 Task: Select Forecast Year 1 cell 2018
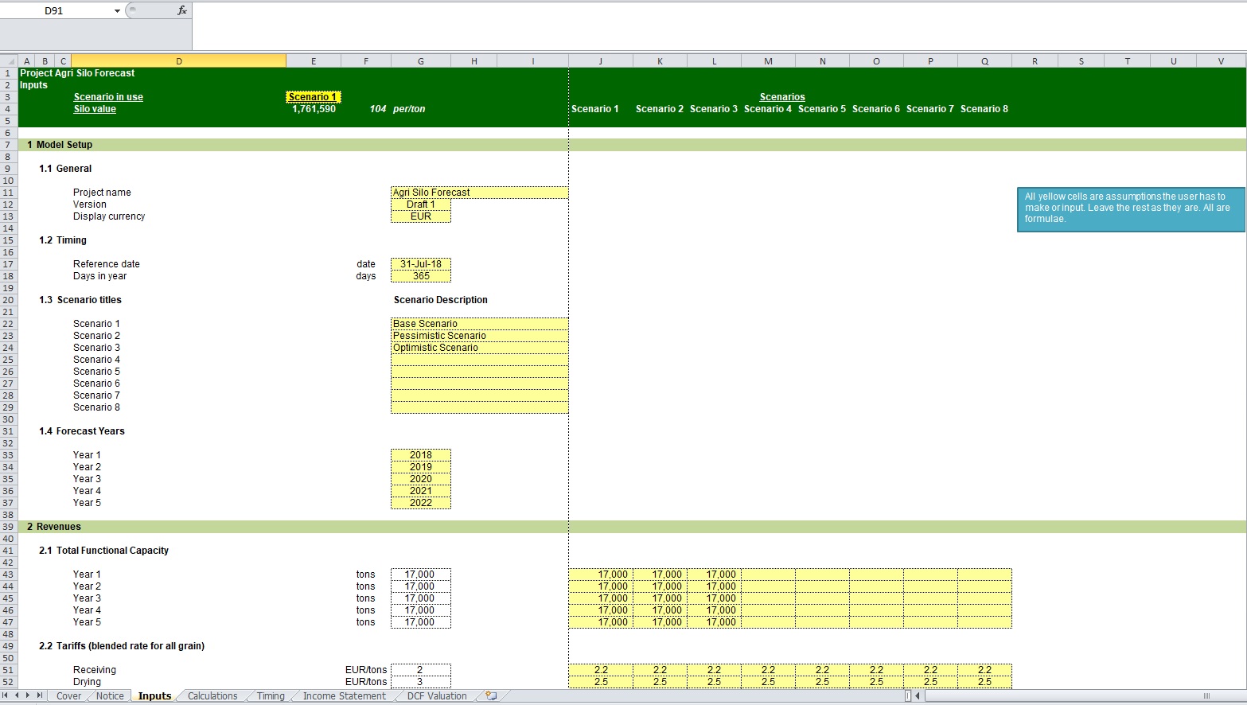pos(421,455)
